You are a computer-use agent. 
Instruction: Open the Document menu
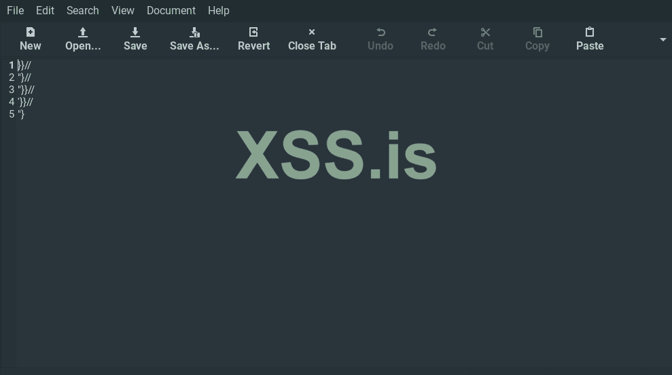pos(171,10)
